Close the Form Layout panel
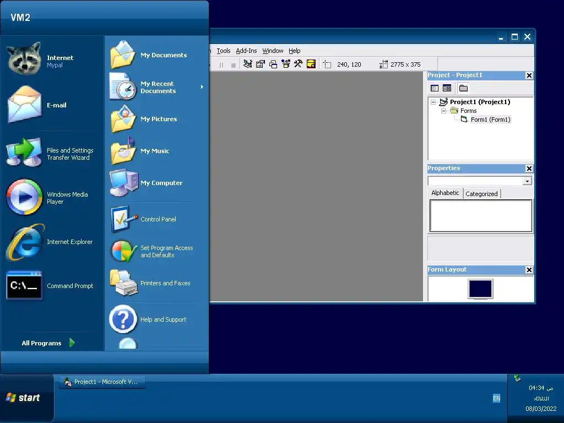The image size is (564, 423). pos(529,270)
